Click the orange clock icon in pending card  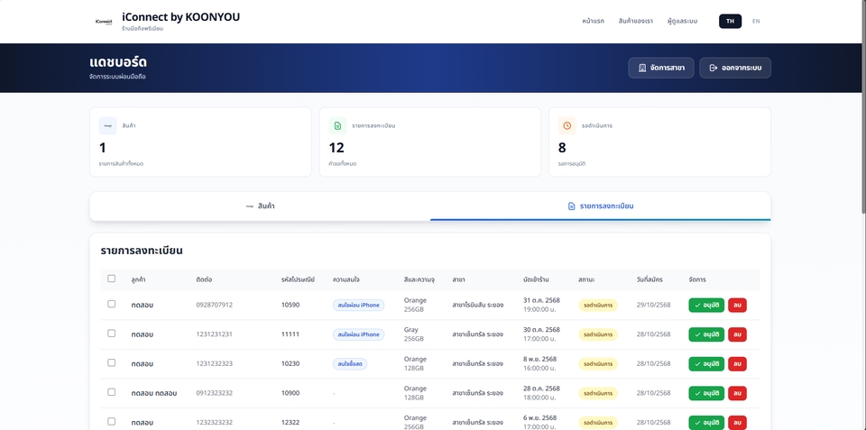tap(567, 125)
